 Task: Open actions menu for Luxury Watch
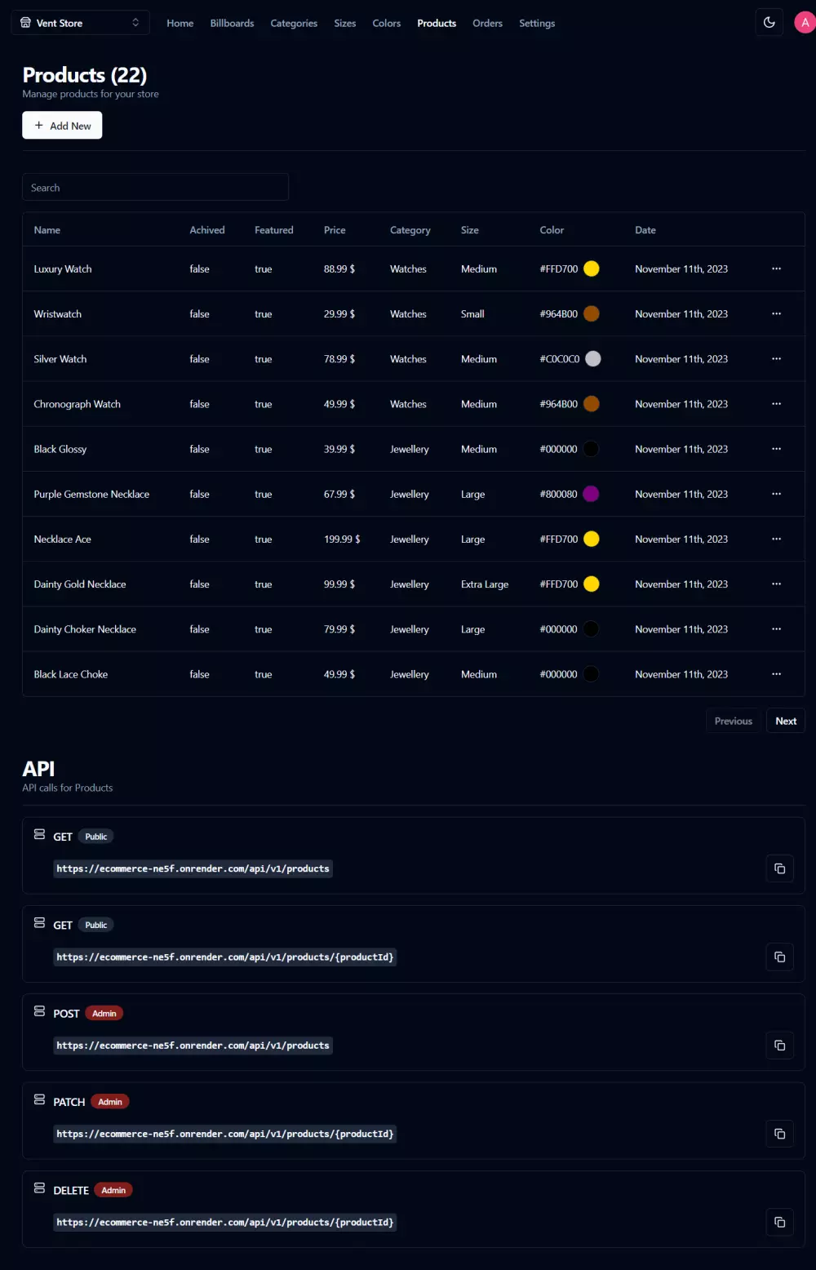(776, 269)
